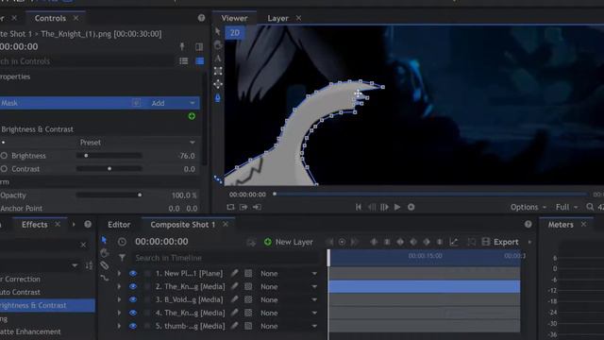Switch to the Composite Shot 1 tab
Screen dimensions: 604x340
coord(183,225)
